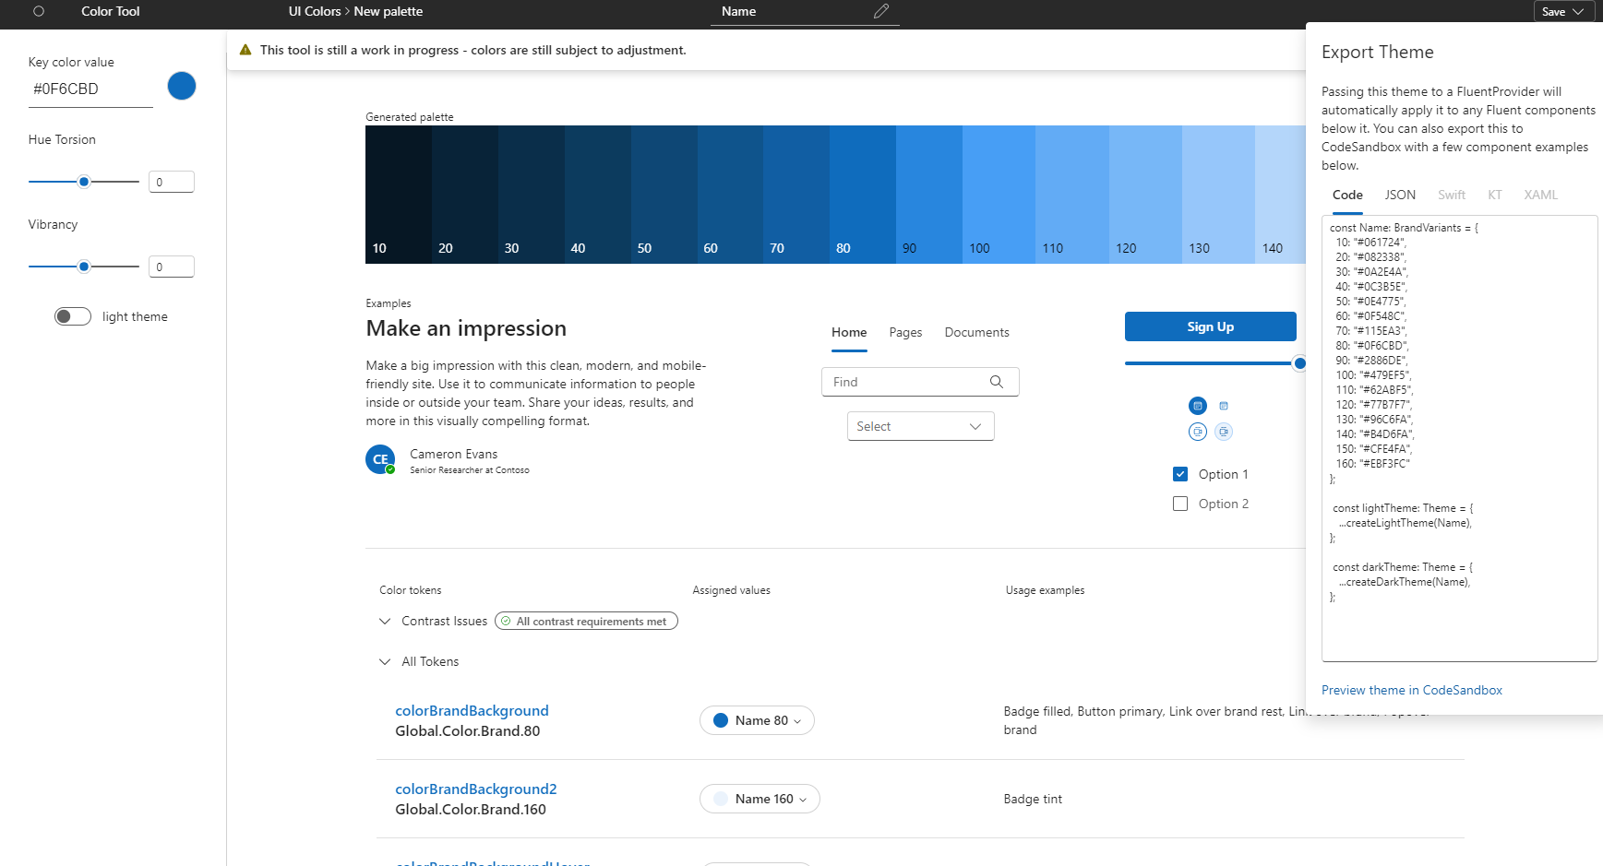Click the light-blue tinted video camera icon

pos(1224,432)
